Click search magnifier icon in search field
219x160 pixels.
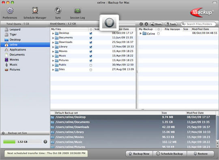coord(183,24)
